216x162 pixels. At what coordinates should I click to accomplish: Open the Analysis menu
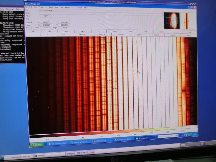[x=79, y=7]
